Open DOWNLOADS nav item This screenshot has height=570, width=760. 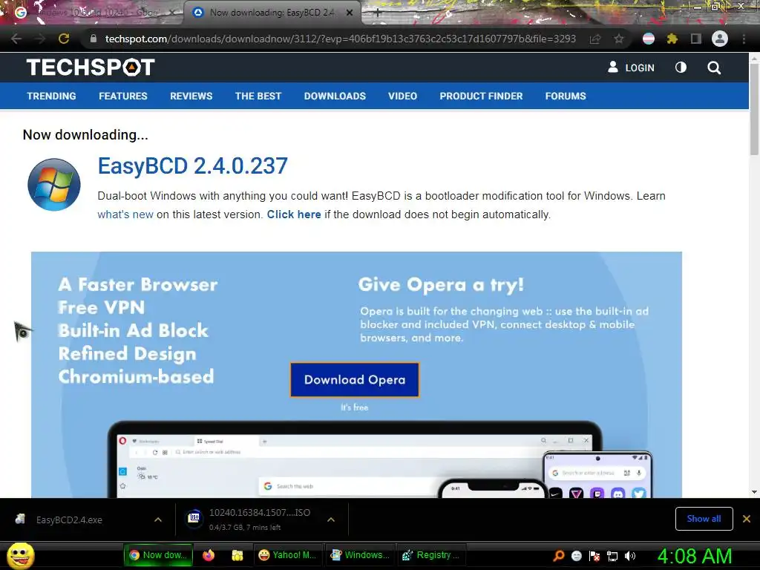click(x=335, y=96)
